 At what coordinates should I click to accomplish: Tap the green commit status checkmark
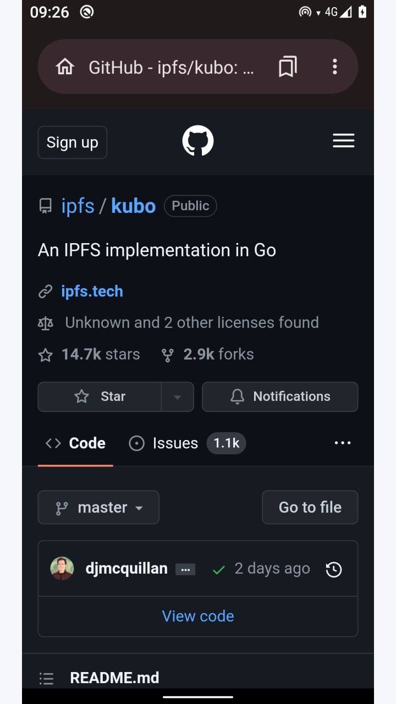(218, 570)
